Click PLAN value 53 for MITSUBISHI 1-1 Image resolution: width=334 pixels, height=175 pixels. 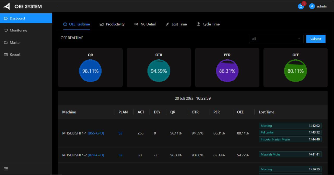coord(120,133)
